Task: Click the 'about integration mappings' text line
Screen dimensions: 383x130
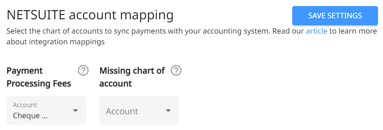Action: 55,42
